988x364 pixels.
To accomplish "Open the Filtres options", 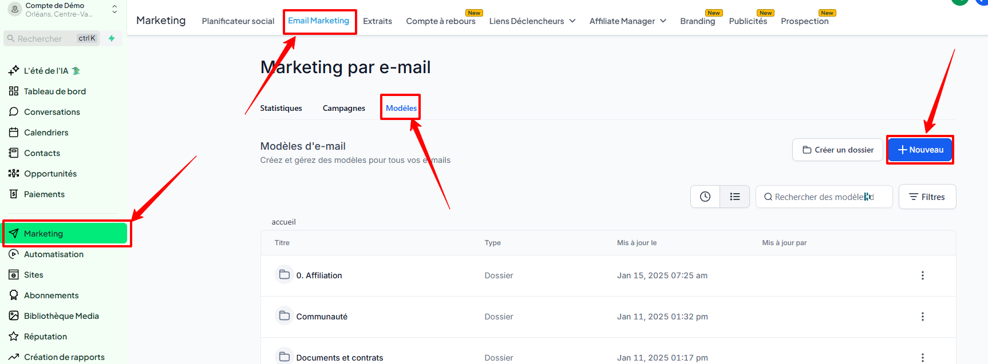I will pyautogui.click(x=927, y=197).
